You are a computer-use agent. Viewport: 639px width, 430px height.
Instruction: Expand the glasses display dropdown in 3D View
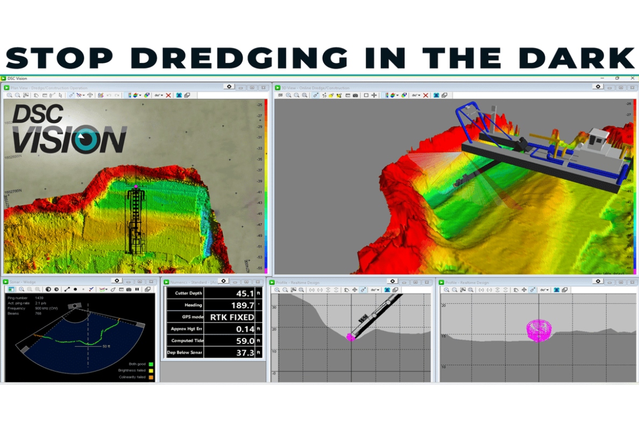pos(416,95)
